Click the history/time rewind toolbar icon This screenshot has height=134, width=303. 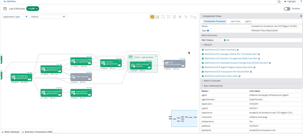click(x=152, y=17)
